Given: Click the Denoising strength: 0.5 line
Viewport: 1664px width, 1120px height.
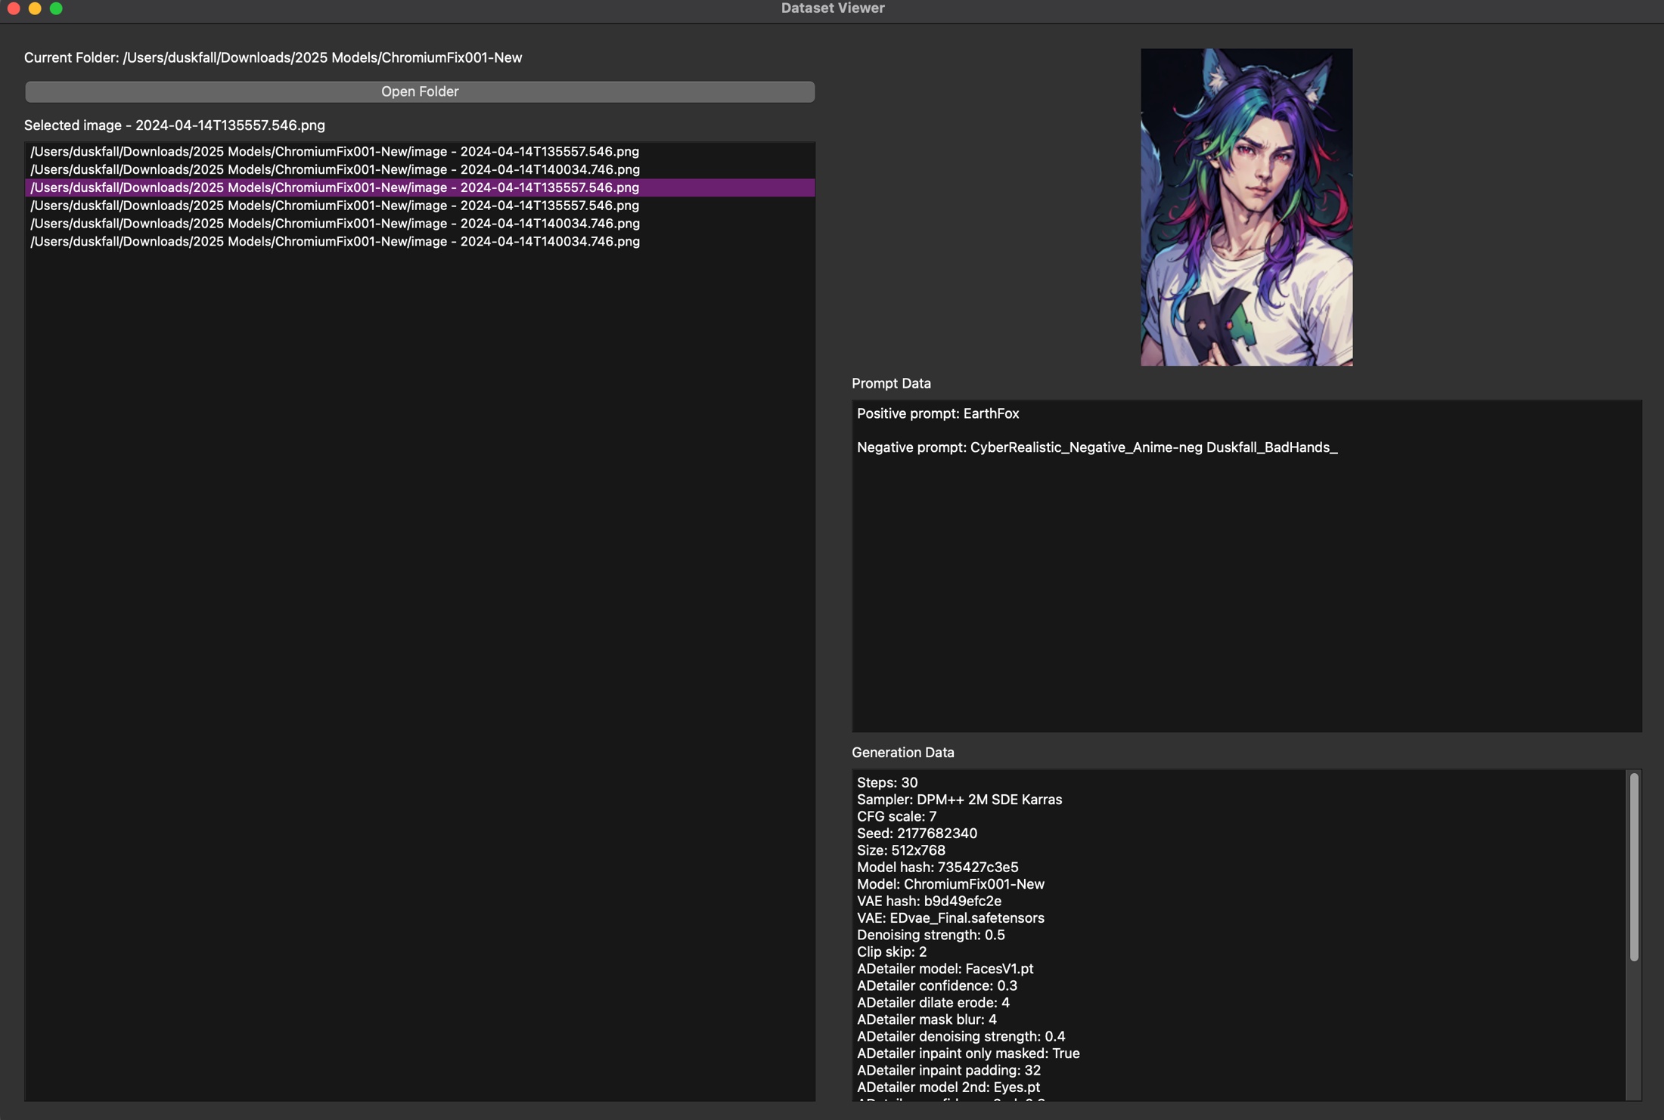Looking at the screenshot, I should click(x=931, y=935).
